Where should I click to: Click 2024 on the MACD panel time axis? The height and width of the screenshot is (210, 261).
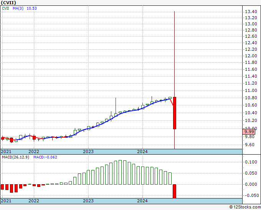(x=142, y=201)
